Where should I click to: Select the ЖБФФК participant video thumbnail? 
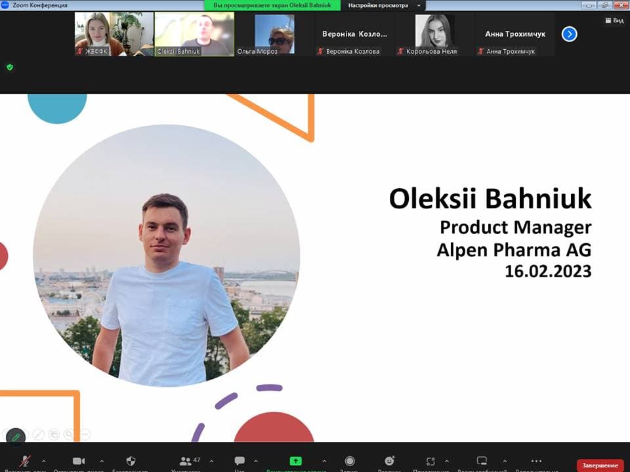click(x=114, y=33)
